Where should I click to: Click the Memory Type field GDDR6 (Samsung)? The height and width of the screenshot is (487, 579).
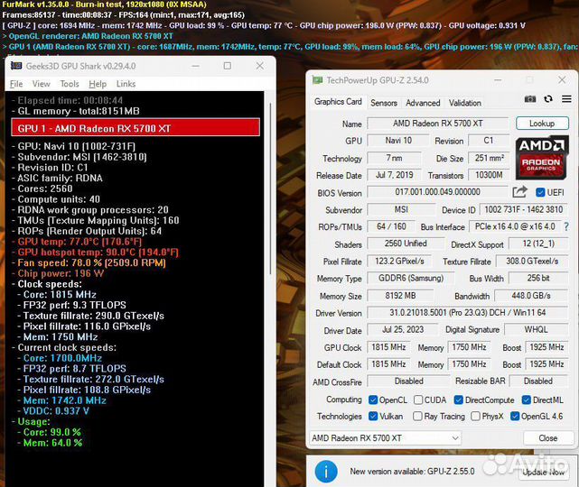pyautogui.click(x=411, y=278)
